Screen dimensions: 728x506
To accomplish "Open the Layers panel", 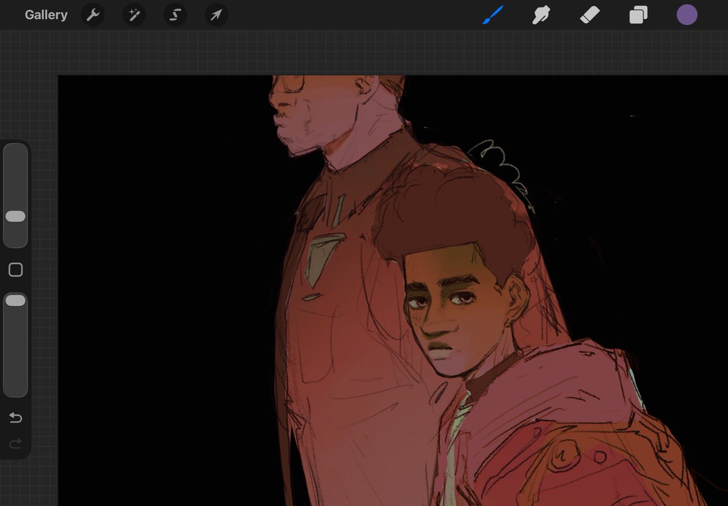I will [638, 15].
